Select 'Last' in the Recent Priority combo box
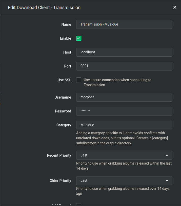The height and width of the screenshot is (206, 181). tap(124, 155)
